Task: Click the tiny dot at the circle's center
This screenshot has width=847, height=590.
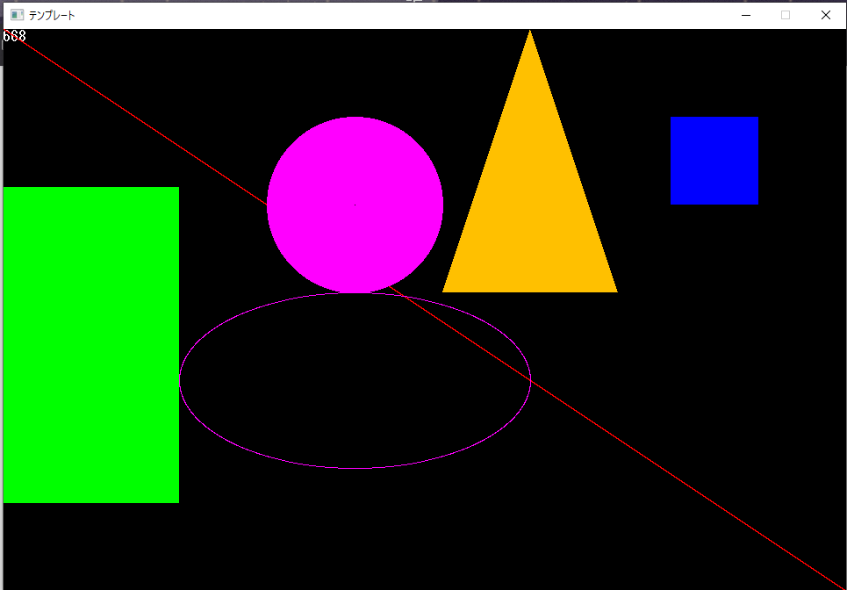Action: [x=354, y=204]
